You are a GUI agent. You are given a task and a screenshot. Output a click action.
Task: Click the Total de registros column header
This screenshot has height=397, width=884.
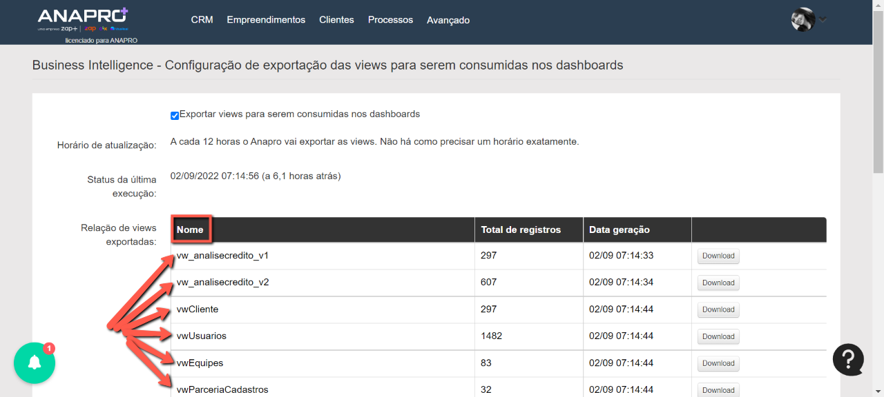coord(521,230)
